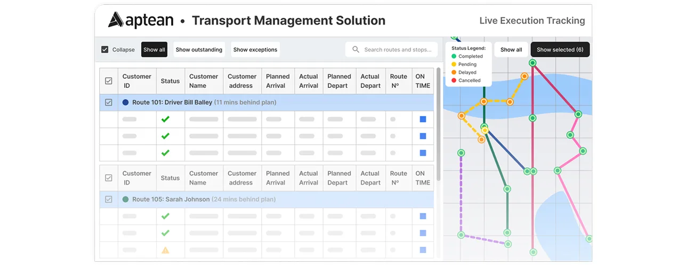Click the Customer ID header above Route 105

click(137, 178)
